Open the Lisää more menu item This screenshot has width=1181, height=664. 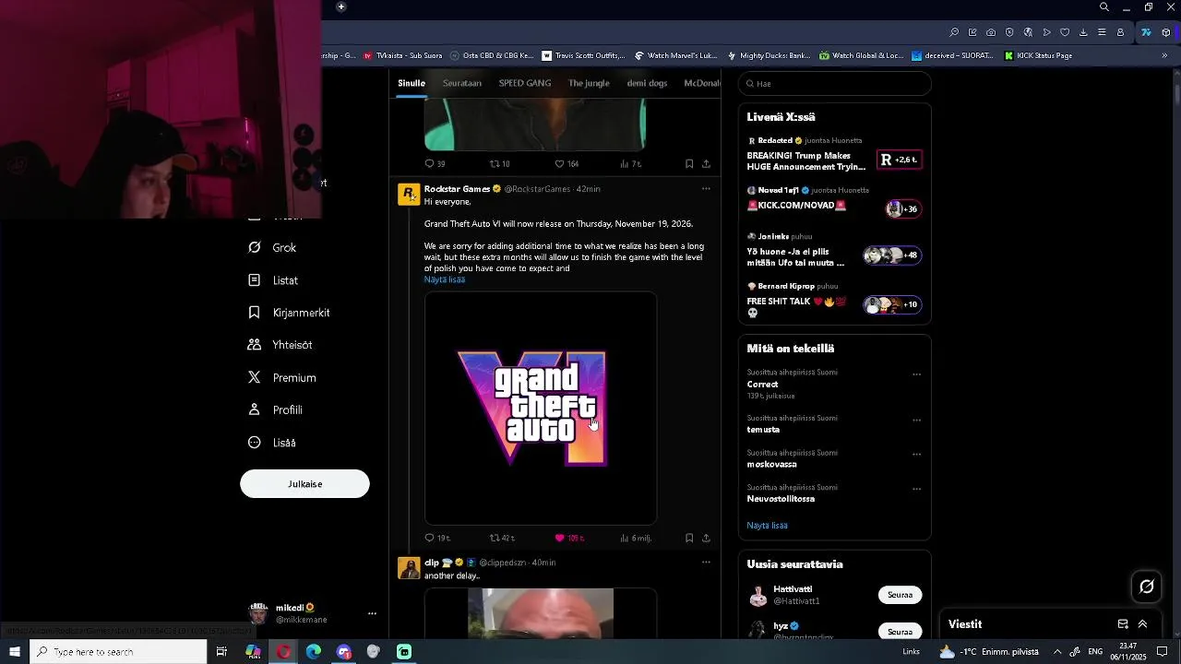pyautogui.click(x=272, y=443)
